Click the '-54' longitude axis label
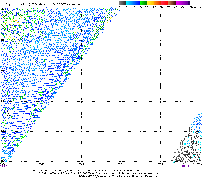The height and width of the screenshot is (178, 202). click(81, 164)
